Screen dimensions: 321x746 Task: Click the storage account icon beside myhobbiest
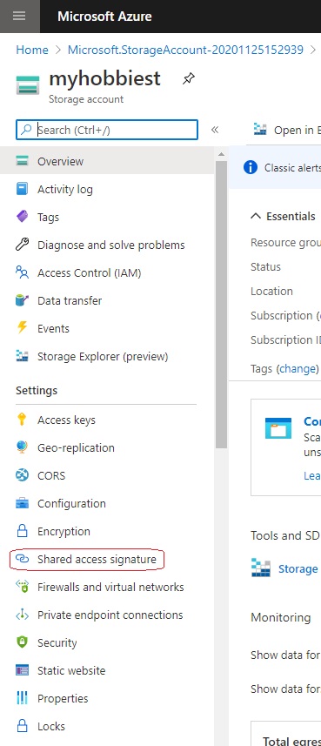pos(28,84)
